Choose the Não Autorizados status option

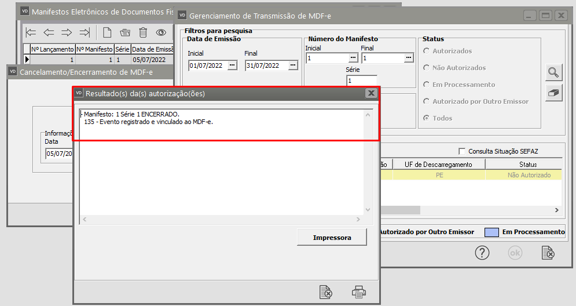click(427, 68)
